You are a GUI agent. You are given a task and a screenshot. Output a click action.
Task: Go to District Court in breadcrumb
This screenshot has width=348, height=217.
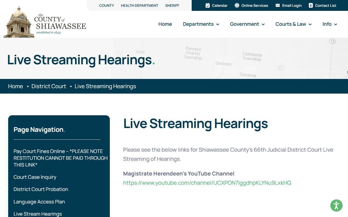pos(49,86)
